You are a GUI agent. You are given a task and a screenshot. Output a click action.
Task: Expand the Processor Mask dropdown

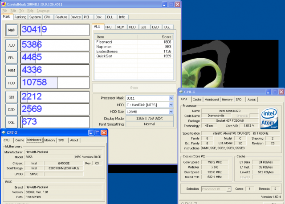pyautogui.click(x=171, y=98)
